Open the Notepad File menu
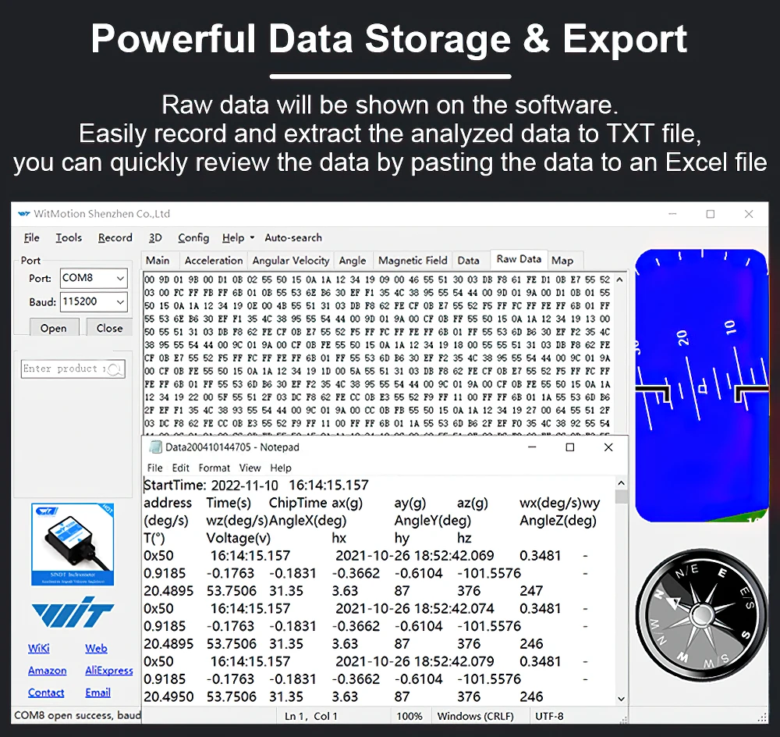The height and width of the screenshot is (737, 780). coord(154,468)
